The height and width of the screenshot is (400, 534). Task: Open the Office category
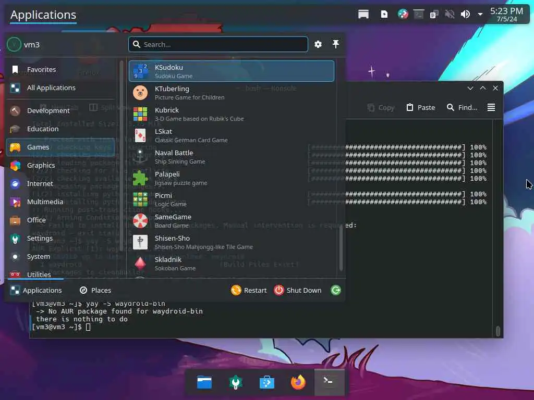click(x=60, y=220)
